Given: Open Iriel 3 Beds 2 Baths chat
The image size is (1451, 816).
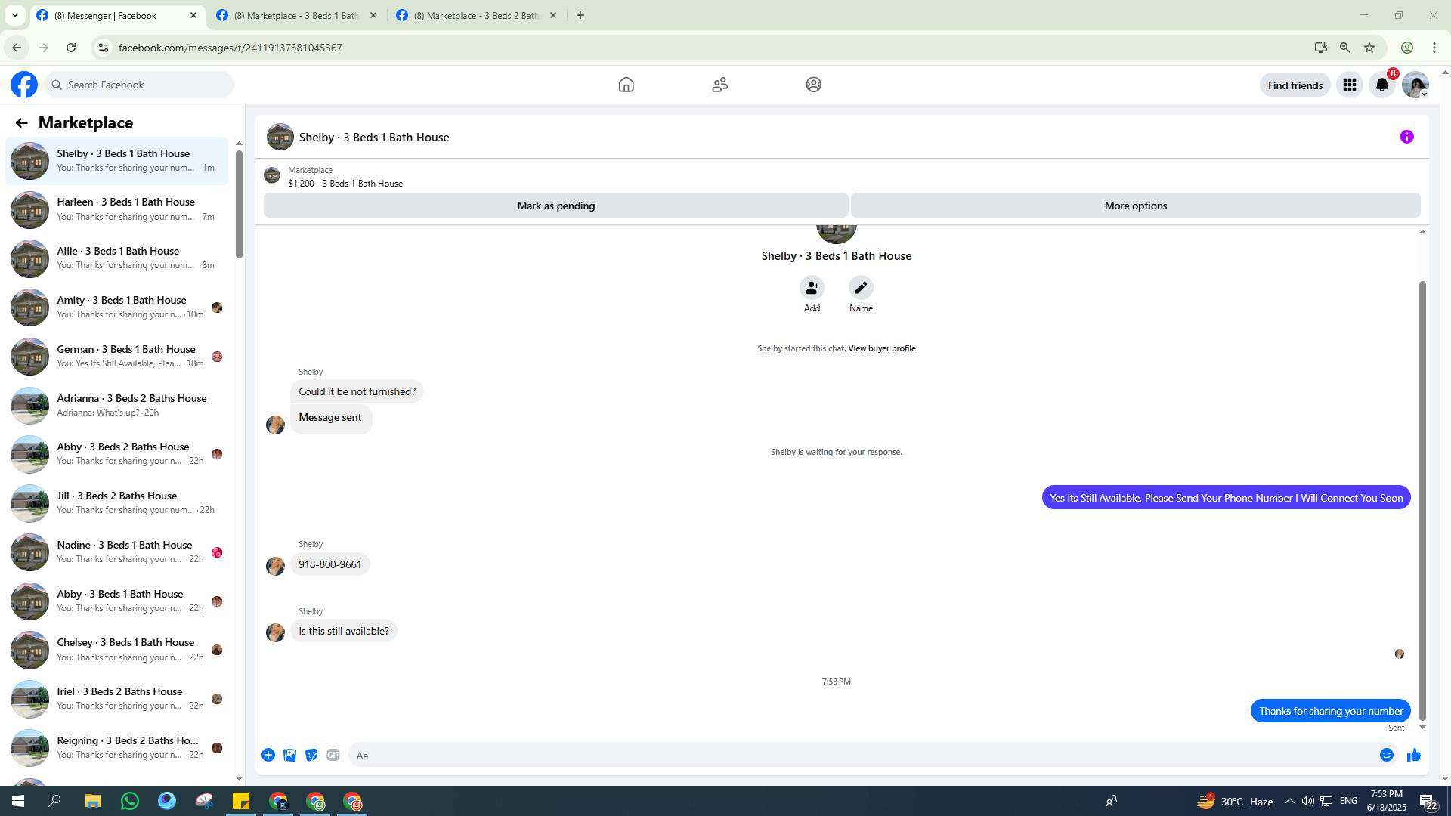Looking at the screenshot, I should (116, 699).
